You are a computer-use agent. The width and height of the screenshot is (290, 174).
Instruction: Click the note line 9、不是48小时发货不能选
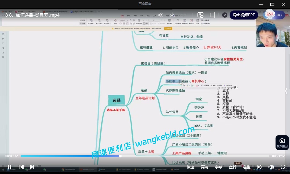[x=237, y=117]
